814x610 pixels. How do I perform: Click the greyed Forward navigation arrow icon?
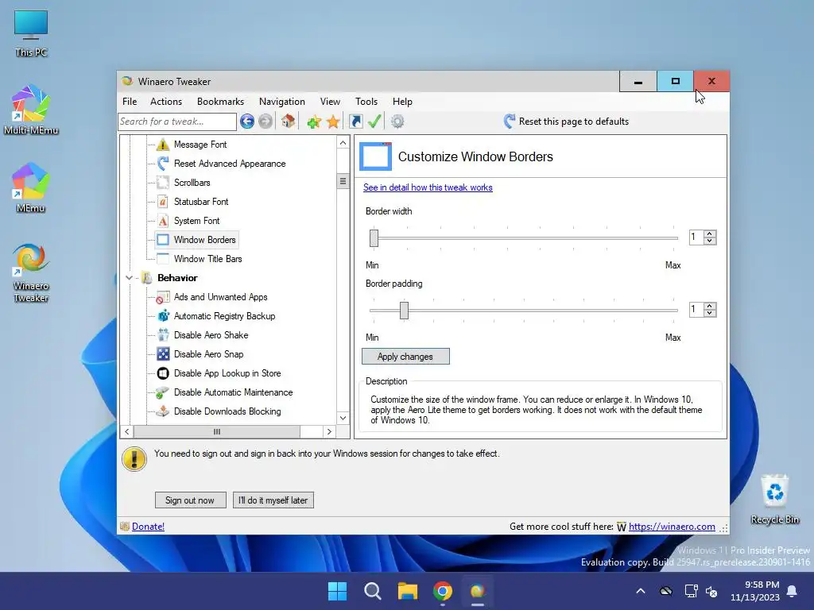click(x=266, y=122)
